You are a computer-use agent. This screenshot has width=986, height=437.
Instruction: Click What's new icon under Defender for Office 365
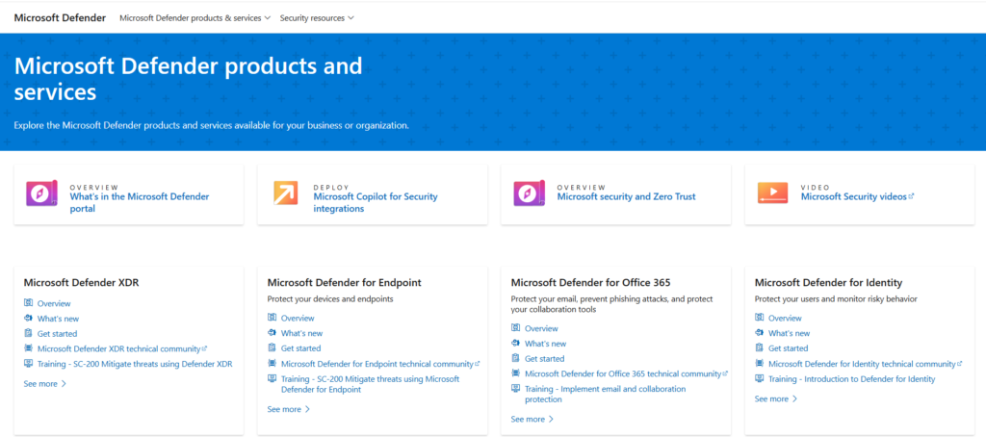pyautogui.click(x=516, y=344)
